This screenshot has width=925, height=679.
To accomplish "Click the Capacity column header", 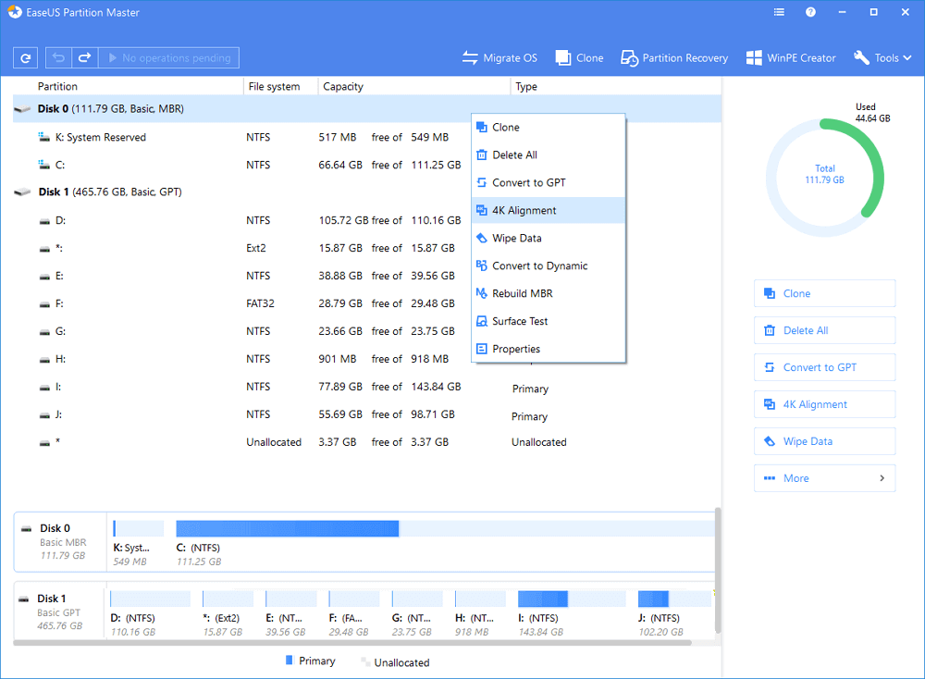I will [x=343, y=87].
